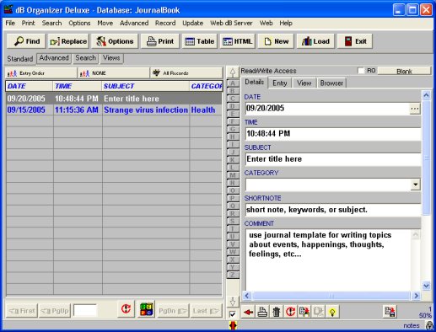Exit the application via toolbar
Viewport: 436px width, 332px height.
point(355,41)
